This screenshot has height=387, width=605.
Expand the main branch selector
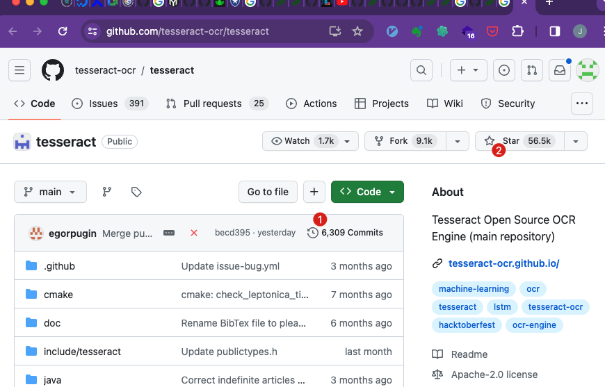click(x=50, y=192)
